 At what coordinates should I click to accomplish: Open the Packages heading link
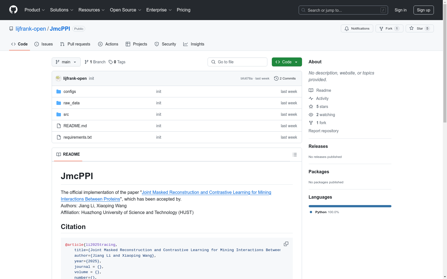coord(319,172)
